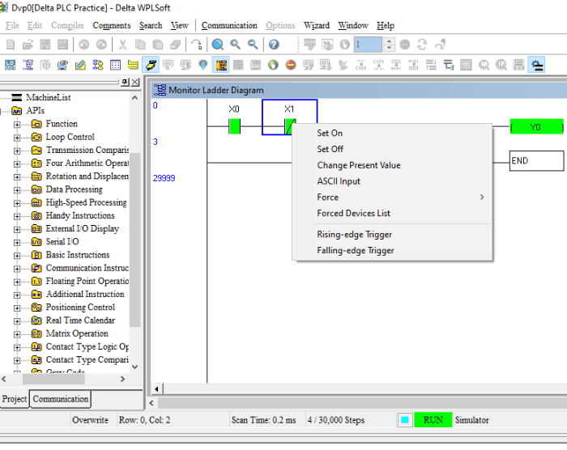
Task: Increment the toolbar number spinner up arrow
Action: click(389, 41)
